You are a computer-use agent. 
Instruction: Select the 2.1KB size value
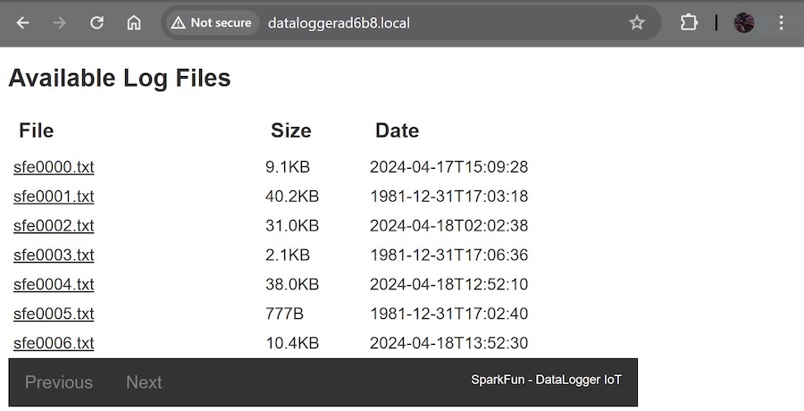[x=288, y=255]
